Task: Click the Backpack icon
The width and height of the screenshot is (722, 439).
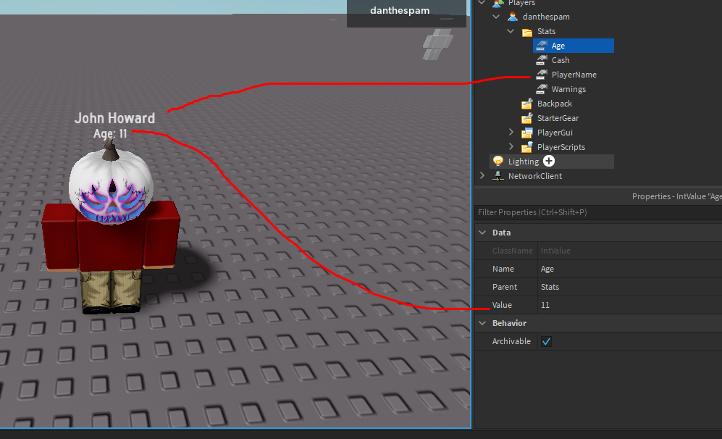Action: point(526,104)
